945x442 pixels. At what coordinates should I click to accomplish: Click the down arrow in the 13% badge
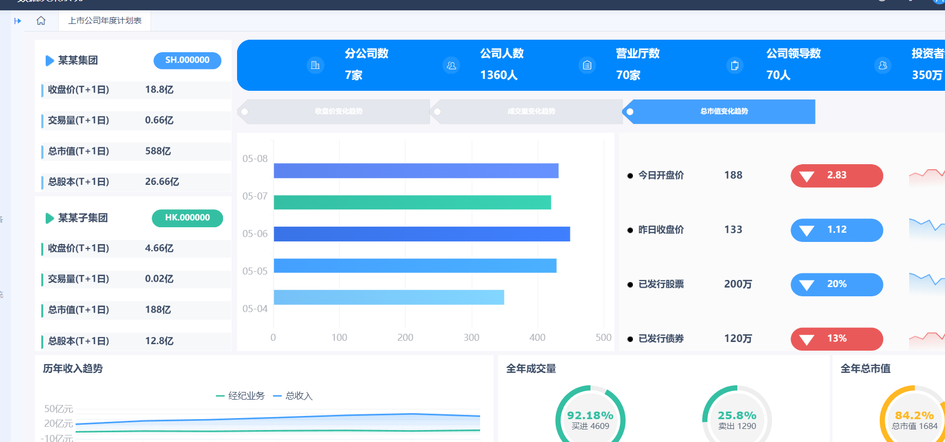click(x=807, y=340)
